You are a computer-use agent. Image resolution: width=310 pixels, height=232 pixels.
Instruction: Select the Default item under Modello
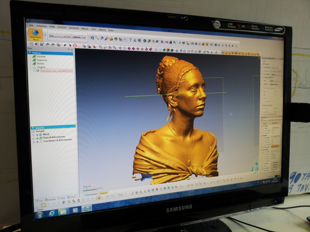pyautogui.click(x=40, y=131)
